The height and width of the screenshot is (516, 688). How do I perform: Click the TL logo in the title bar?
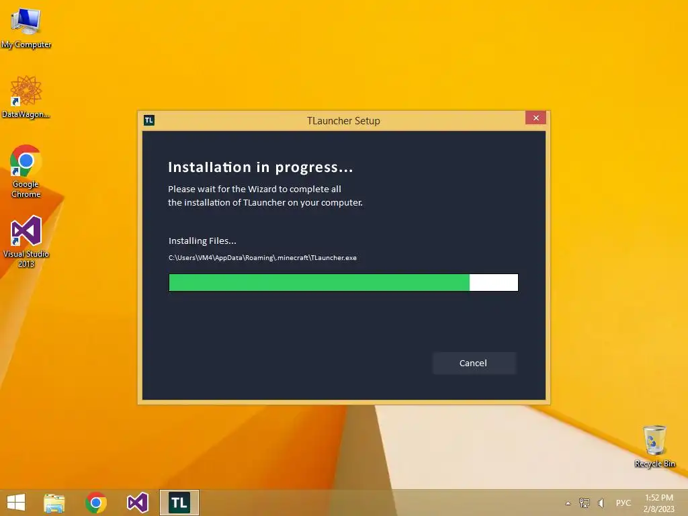pos(149,120)
